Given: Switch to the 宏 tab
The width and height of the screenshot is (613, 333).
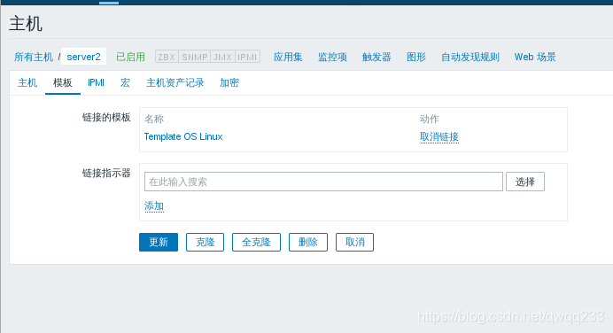Looking at the screenshot, I should [125, 82].
